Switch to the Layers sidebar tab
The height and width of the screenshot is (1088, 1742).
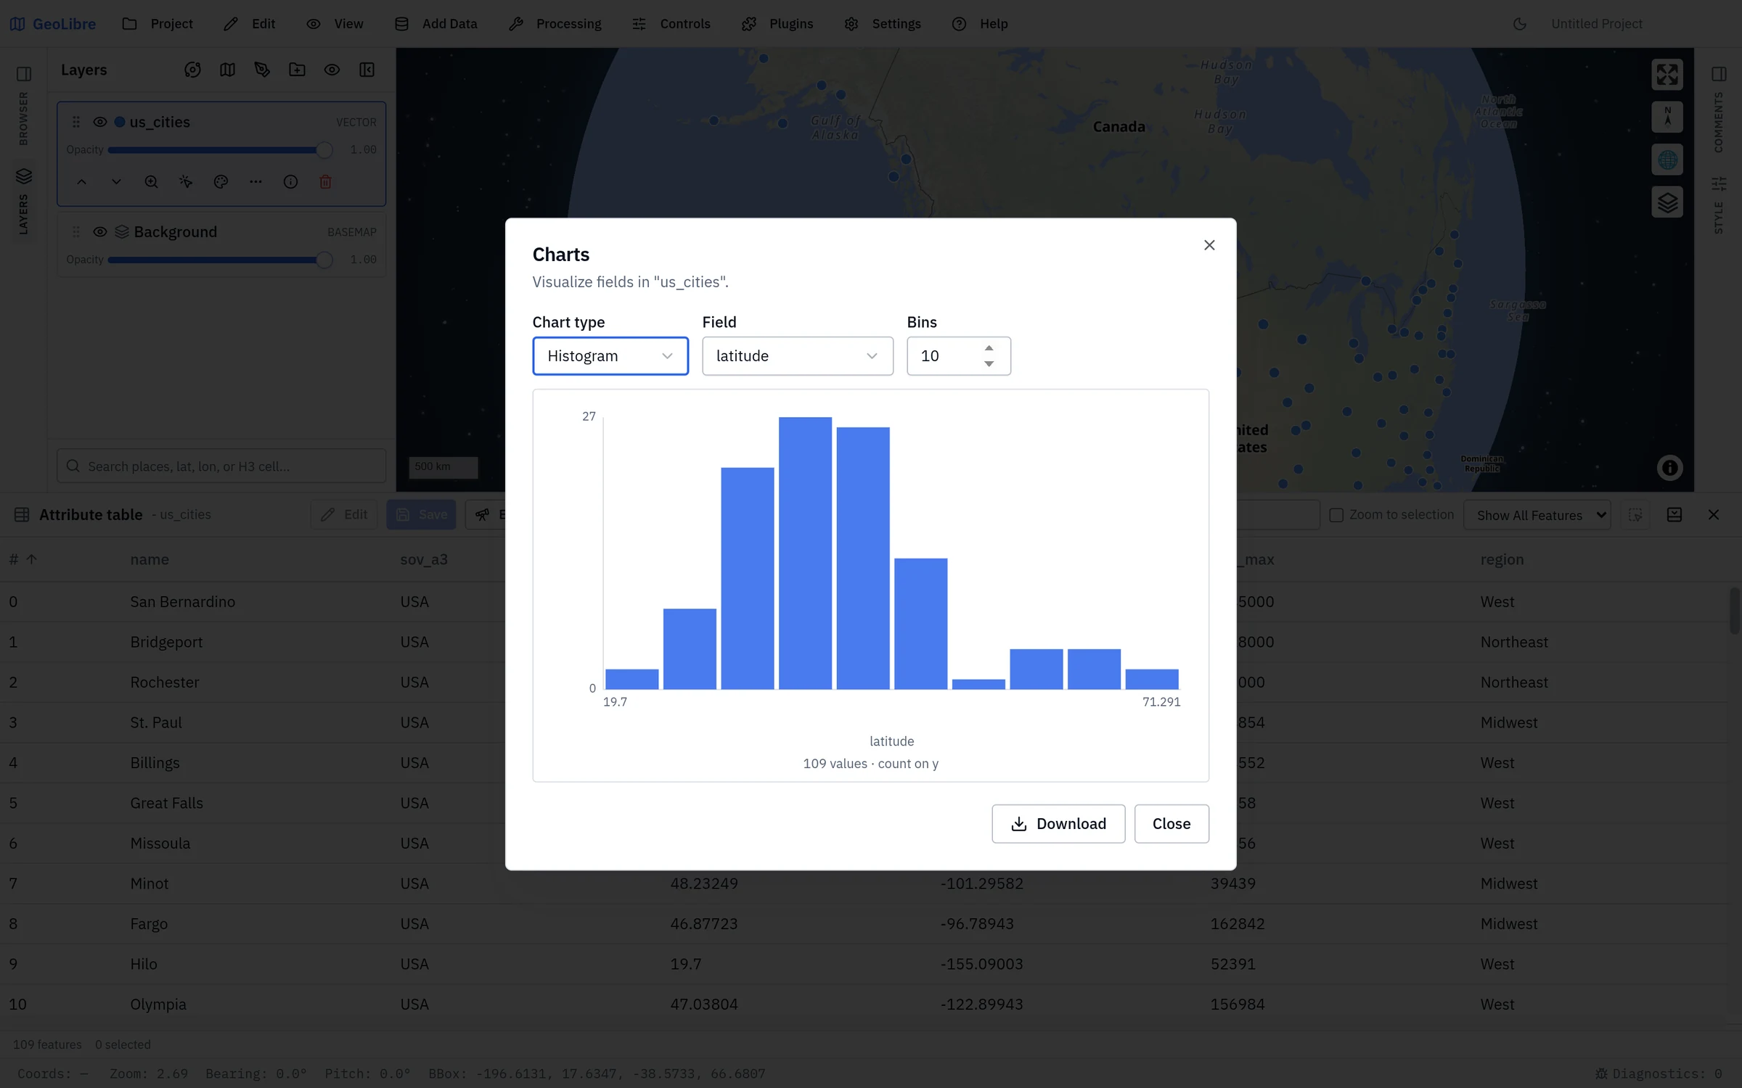pyautogui.click(x=23, y=200)
